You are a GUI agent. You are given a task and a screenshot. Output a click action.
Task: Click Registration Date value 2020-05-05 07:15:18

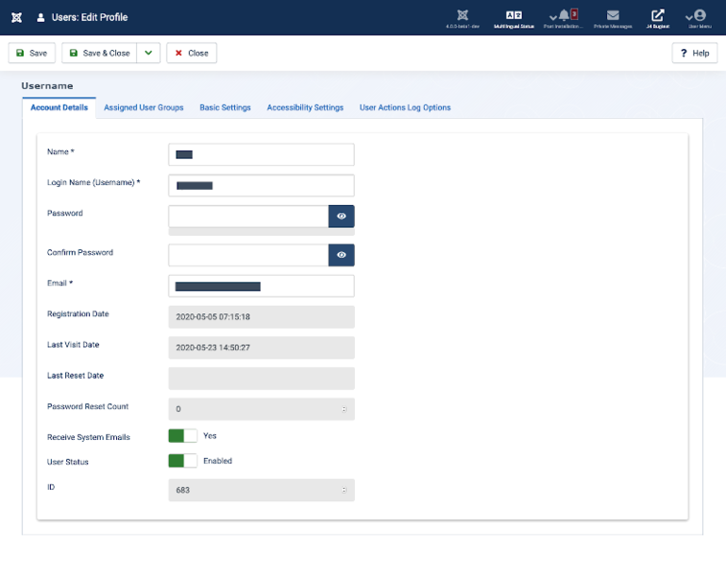point(213,317)
